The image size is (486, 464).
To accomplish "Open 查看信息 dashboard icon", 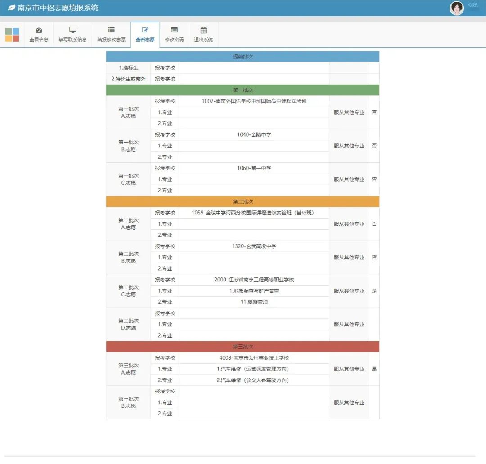I will (x=39, y=30).
